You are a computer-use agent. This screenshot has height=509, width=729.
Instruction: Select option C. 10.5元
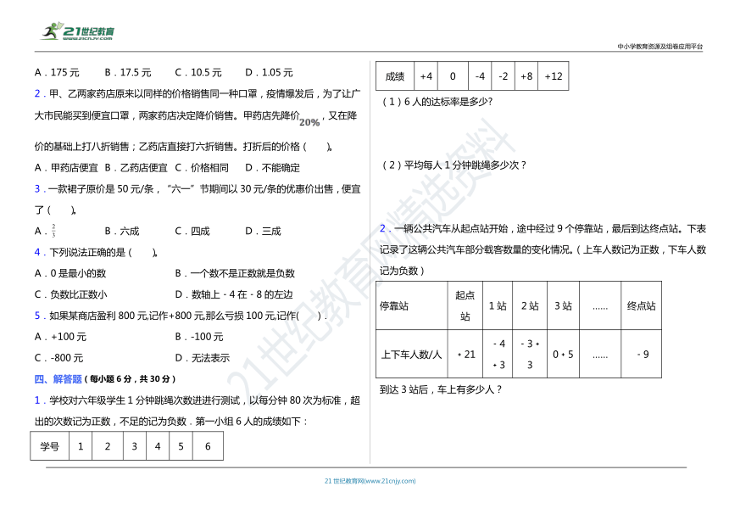198,73
